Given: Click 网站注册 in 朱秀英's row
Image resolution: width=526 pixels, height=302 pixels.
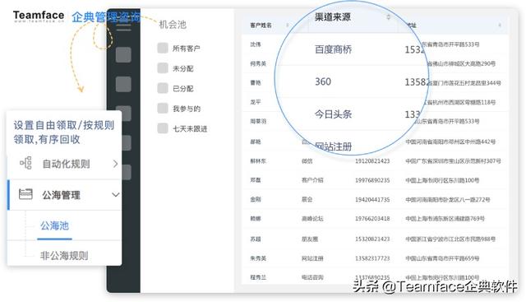Looking at the screenshot, I should 312,258.
